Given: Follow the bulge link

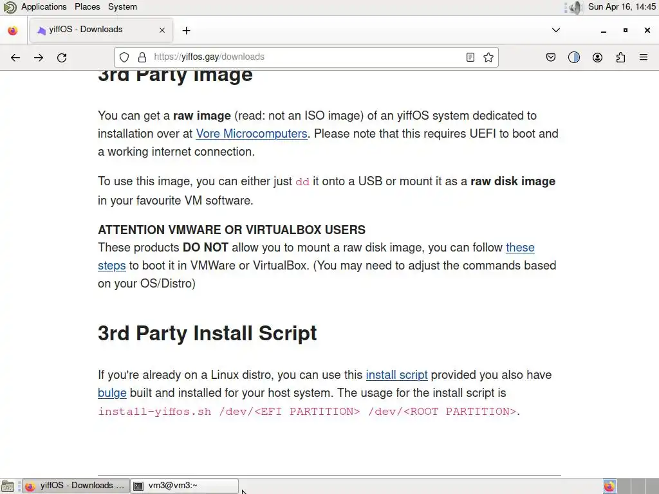Looking at the screenshot, I should (x=112, y=393).
